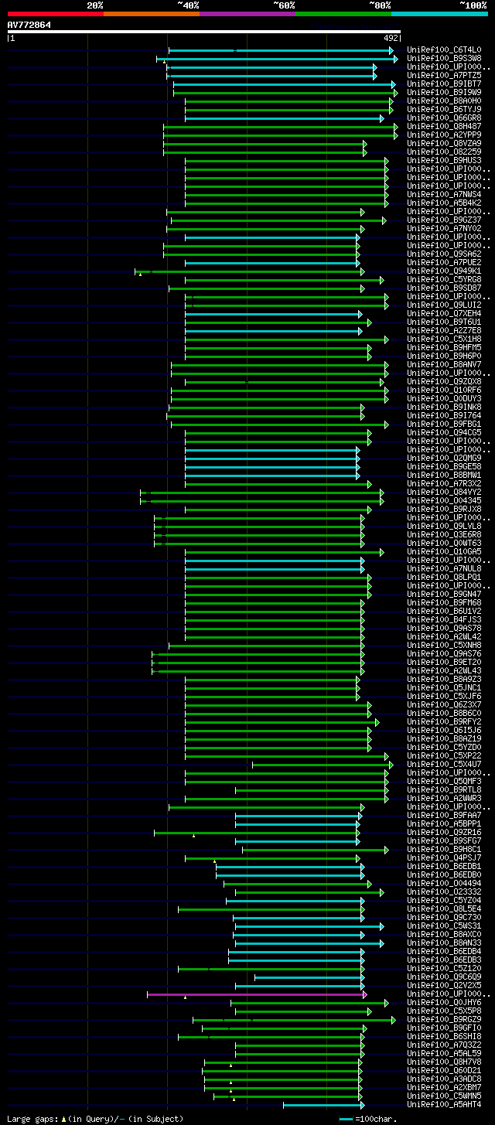This screenshot has width=495, height=1125.
Task: Click the UniRef100_A2Z7E8 label
Action: (445, 330)
